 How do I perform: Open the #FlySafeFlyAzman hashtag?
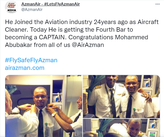click(x=31, y=60)
